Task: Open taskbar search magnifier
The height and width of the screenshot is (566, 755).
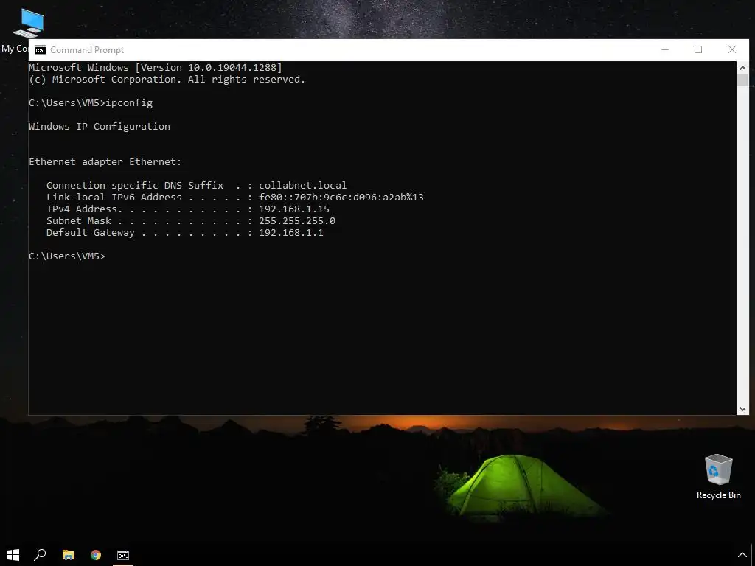Action: point(40,554)
